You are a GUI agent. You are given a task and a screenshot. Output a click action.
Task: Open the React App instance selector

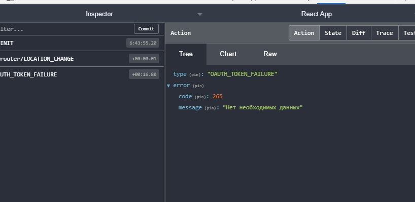pos(316,14)
